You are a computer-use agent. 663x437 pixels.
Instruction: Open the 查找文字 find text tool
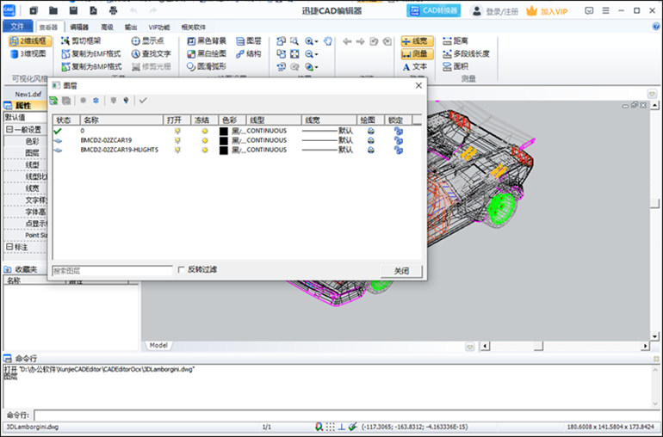coord(151,53)
